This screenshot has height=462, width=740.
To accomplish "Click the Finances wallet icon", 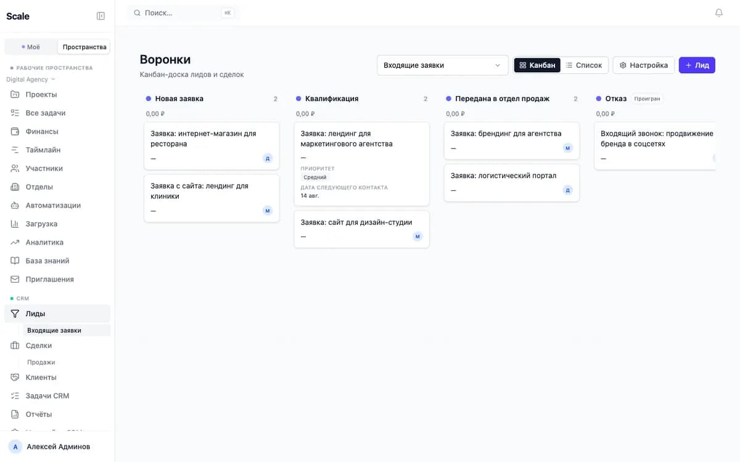I will [x=15, y=131].
